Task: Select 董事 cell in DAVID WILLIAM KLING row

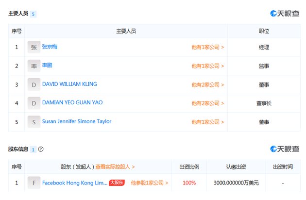Action: coord(264,85)
